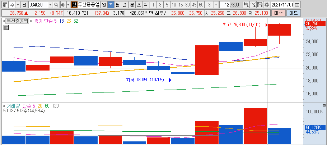This screenshot has width=327, height=145.
Task: Toggle the small square before 거래량 legend
Action: [4, 106]
